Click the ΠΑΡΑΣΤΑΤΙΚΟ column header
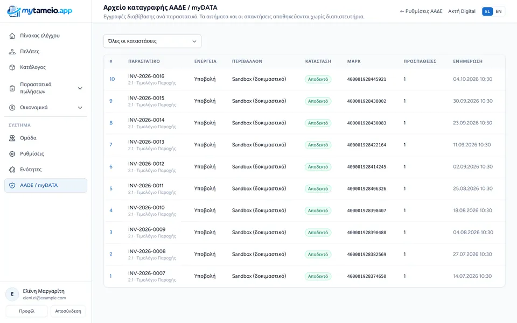517x323 pixels. [144, 61]
